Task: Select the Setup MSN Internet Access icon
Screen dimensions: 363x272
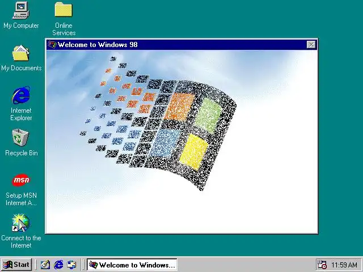Action: click(21, 180)
